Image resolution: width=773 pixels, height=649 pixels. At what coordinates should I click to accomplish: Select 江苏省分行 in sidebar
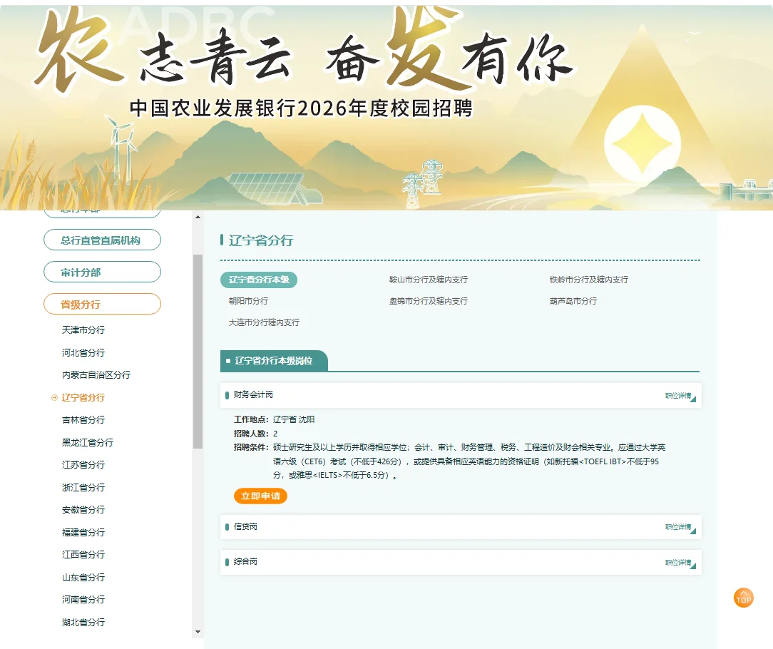coord(83,464)
